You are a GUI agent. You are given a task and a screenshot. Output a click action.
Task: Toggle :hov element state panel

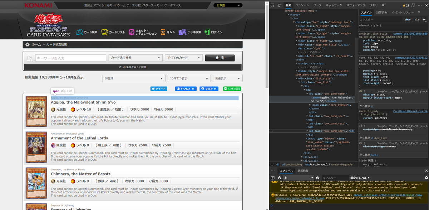tap(408, 19)
